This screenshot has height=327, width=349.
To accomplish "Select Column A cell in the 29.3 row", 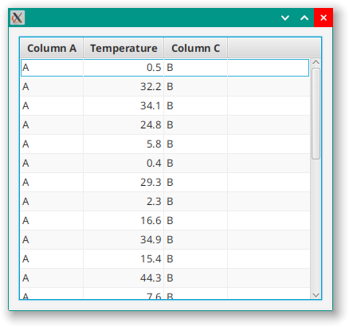I will (x=52, y=183).
